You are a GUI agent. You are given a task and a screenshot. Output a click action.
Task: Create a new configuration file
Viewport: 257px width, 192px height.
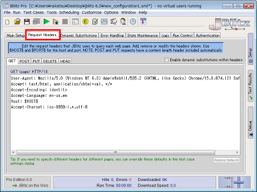coord(8,21)
